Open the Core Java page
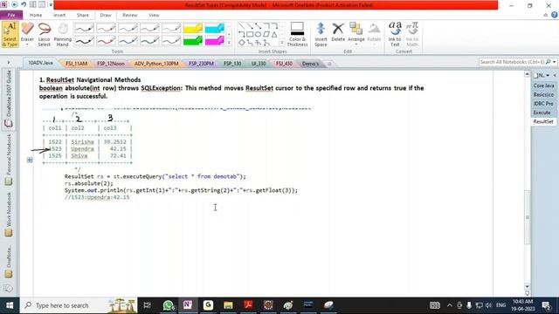Viewport: 559px width, 314px height. coord(543,85)
